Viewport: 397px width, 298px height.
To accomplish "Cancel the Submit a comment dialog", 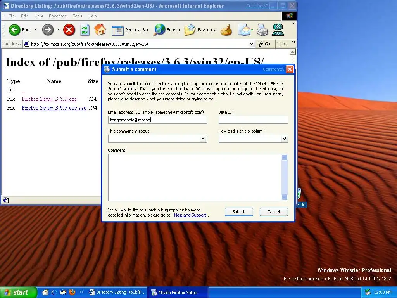I will coord(274,212).
